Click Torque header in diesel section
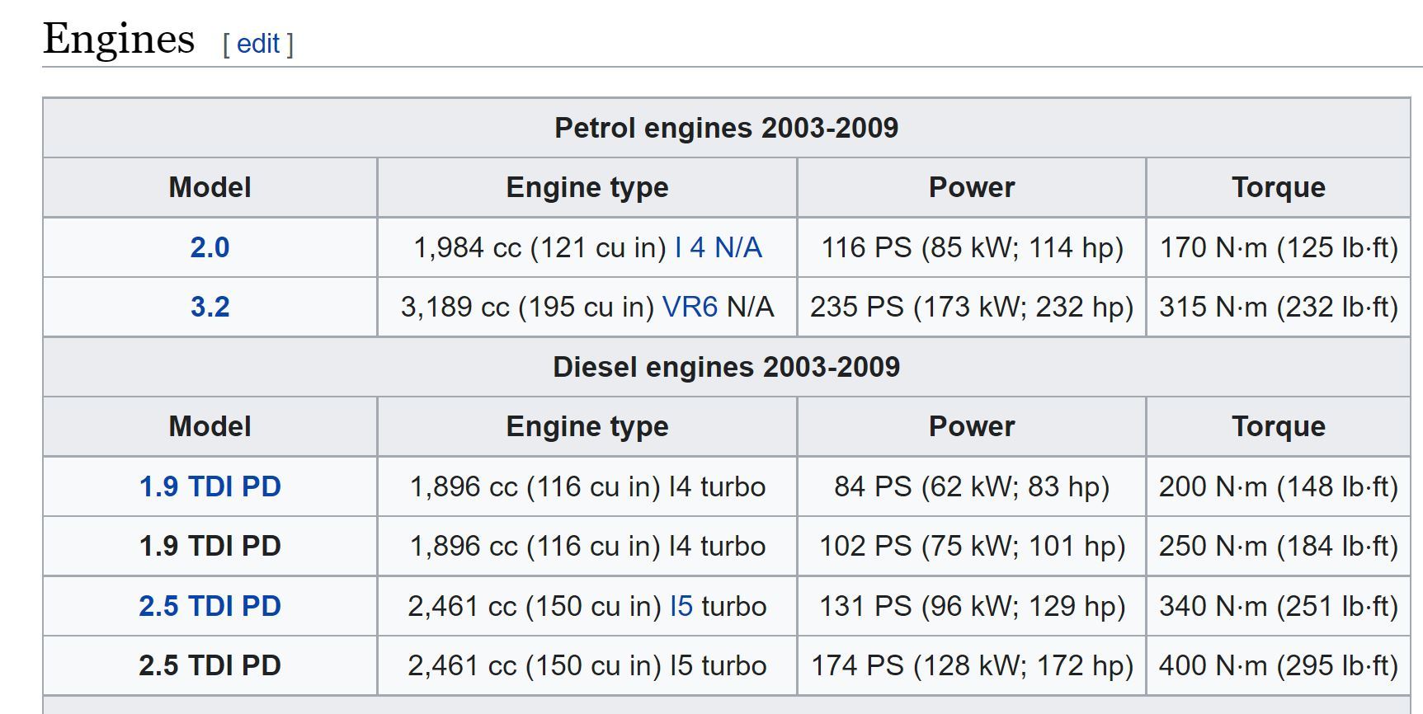This screenshot has width=1423, height=714. 1278,426
